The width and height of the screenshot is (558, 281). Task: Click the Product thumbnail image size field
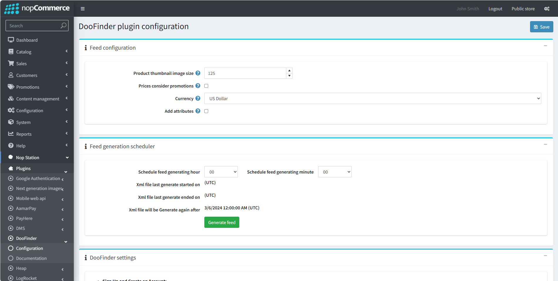245,73
